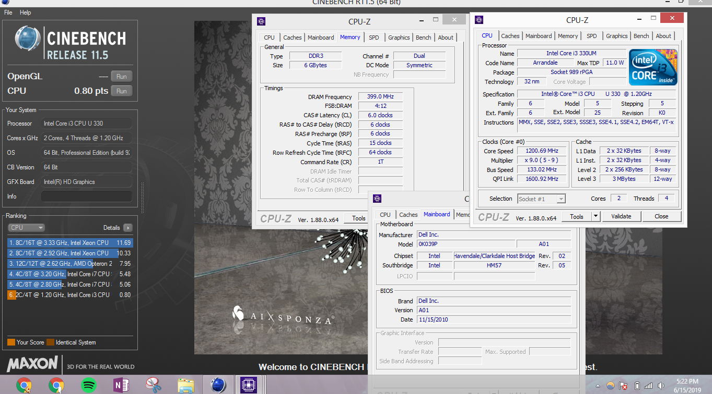Switch to CPU tab in Memory window
This screenshot has height=394, width=712.
pyautogui.click(x=269, y=38)
